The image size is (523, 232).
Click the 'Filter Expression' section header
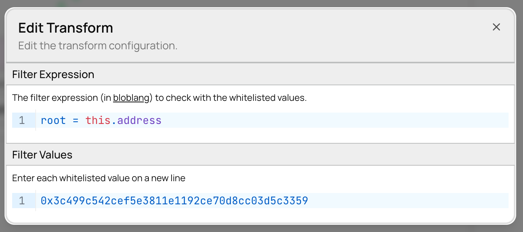53,74
